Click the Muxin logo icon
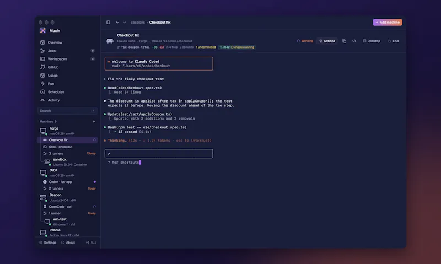Image resolution: width=441 pixels, height=264 pixels. coord(43,31)
